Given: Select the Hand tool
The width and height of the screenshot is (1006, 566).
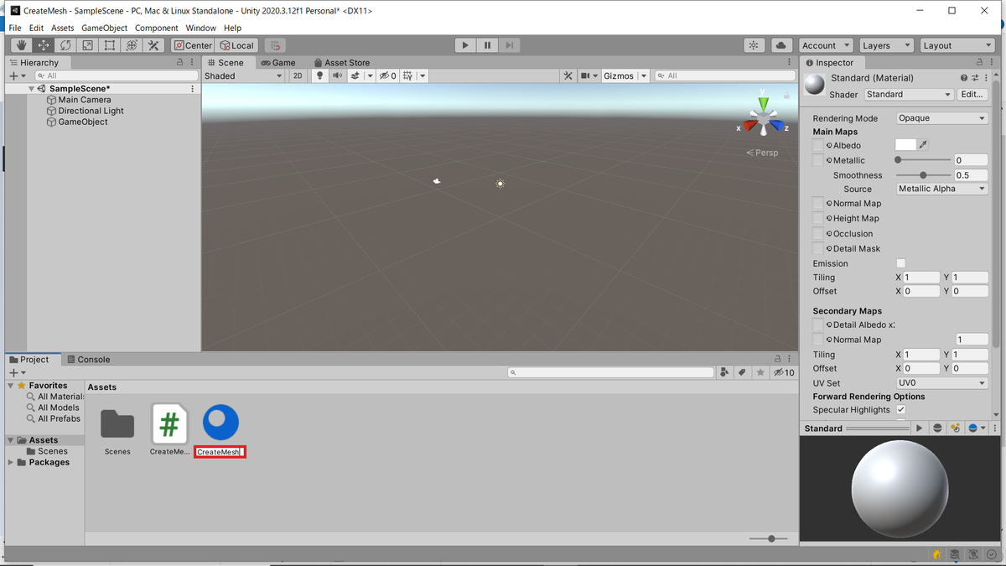Looking at the screenshot, I should click(21, 45).
